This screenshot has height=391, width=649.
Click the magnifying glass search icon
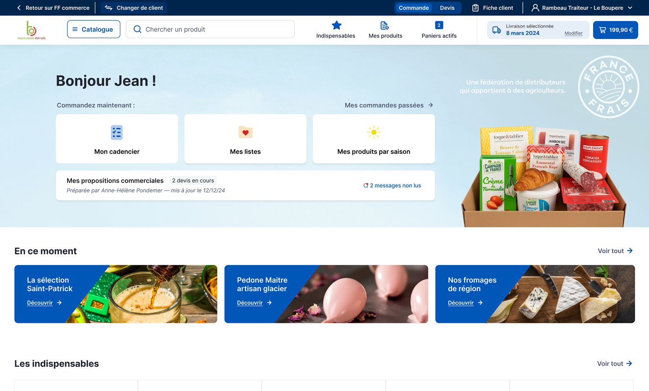click(x=137, y=29)
